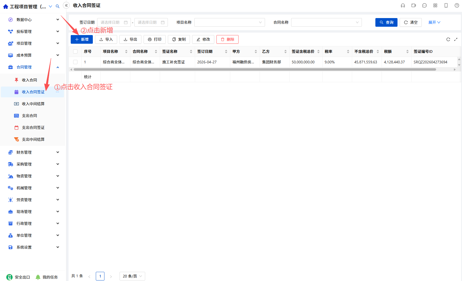This screenshot has height=281, width=462.
Task: Open the 20 条/页 page size dropdown
Action: (x=132, y=276)
